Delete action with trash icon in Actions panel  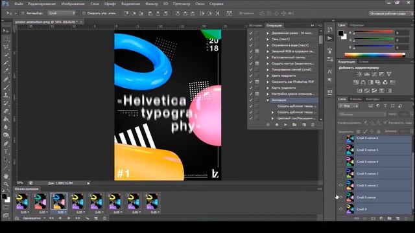[313, 125]
